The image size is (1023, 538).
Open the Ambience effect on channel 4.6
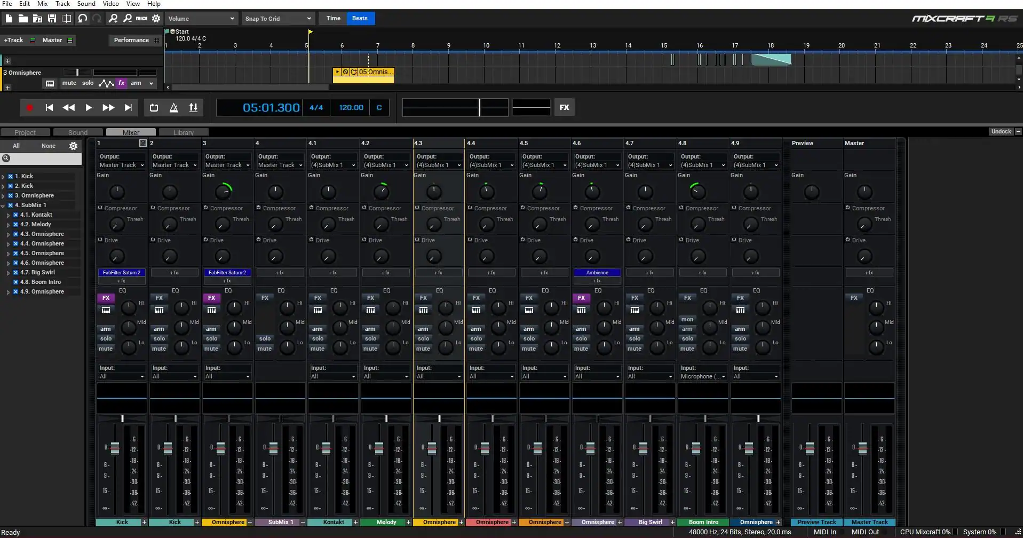point(597,272)
